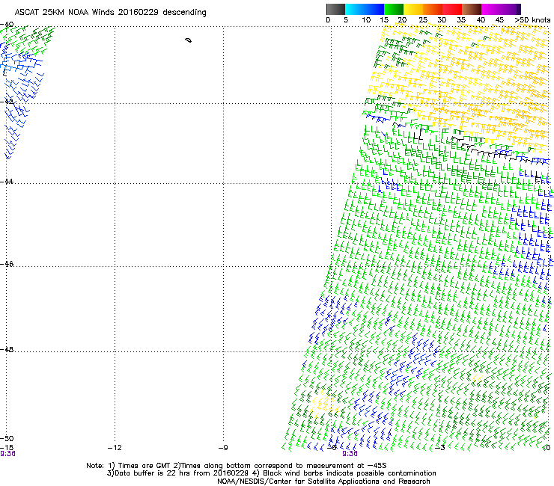Click the '35' value under the color scale
The height and width of the screenshot is (486, 554).
pyautogui.click(x=461, y=20)
